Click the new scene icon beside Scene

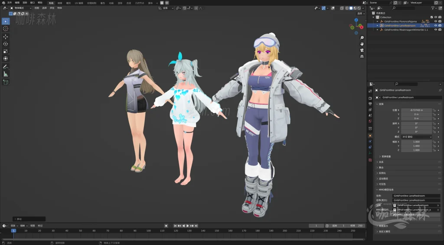coord(395,3)
